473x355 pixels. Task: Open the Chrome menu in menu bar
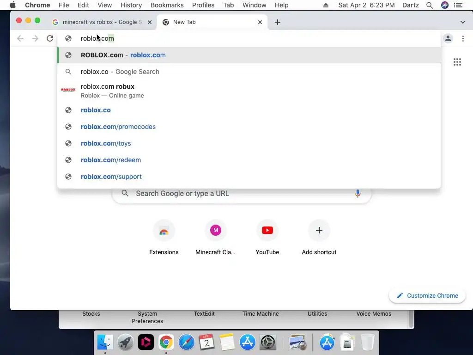(x=37, y=5)
